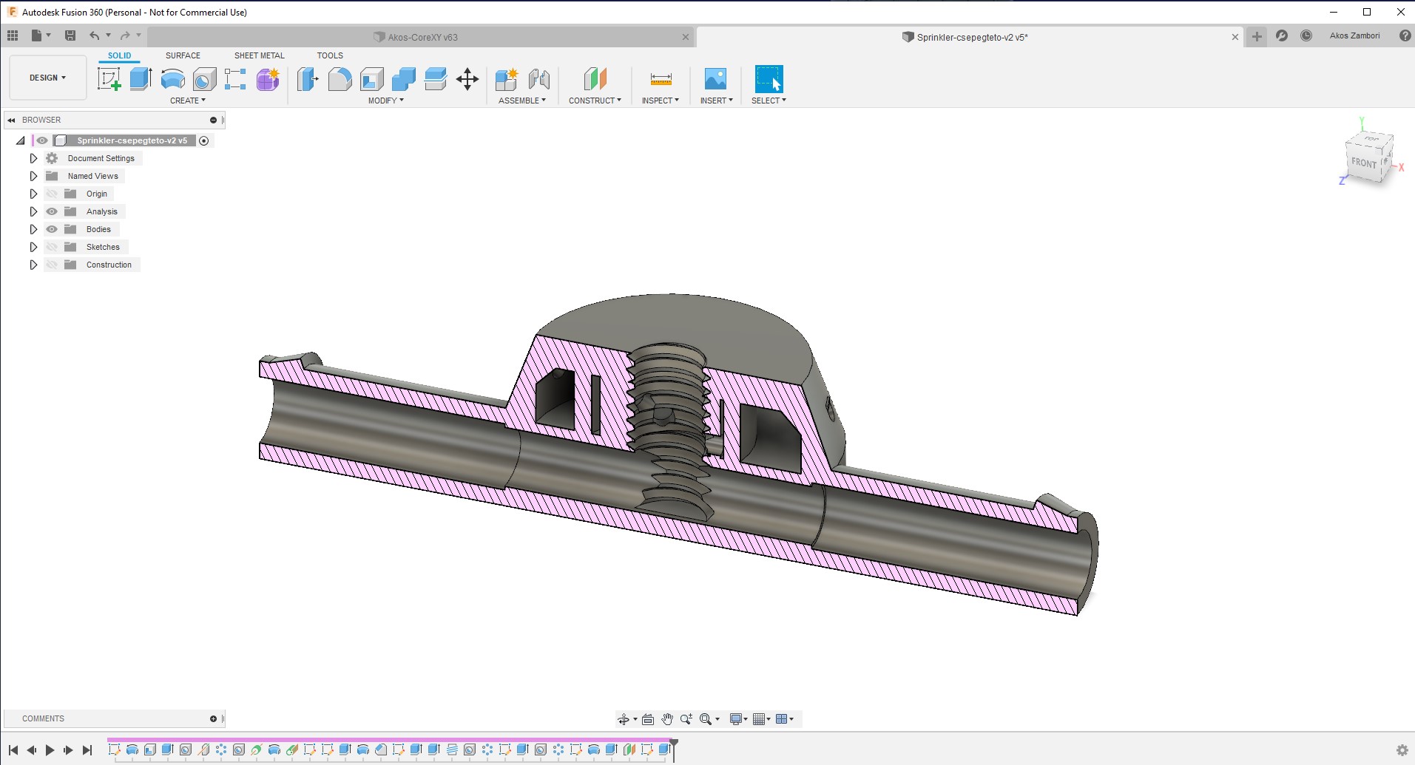Open the ASSEMBLE dropdown menu

[x=522, y=101]
